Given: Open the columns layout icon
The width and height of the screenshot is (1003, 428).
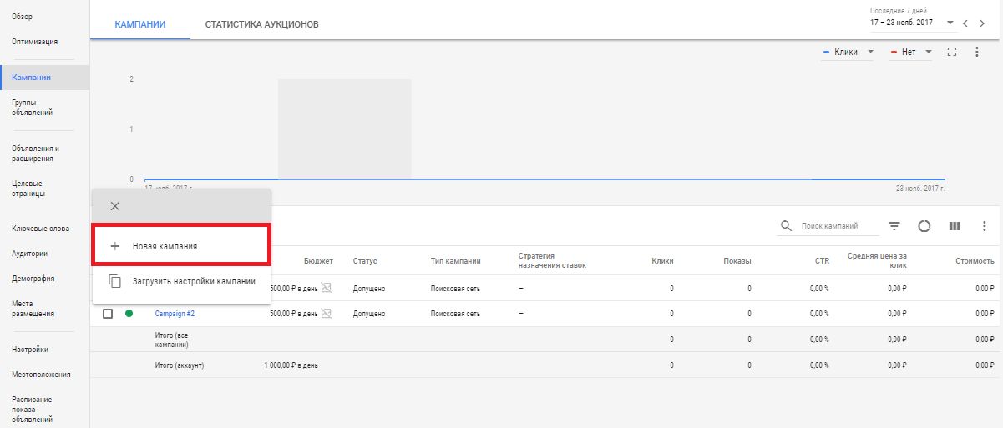Looking at the screenshot, I should point(955,226).
